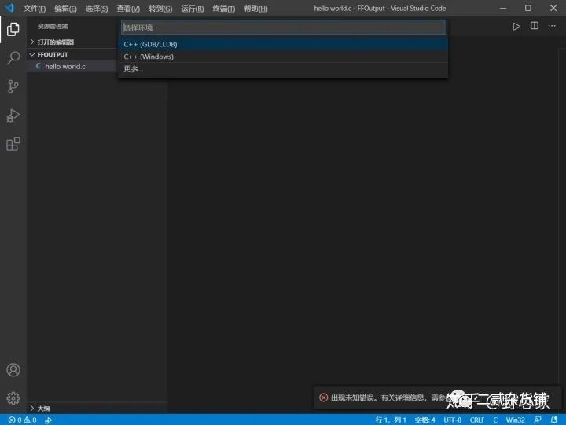Open the Search view icon
Image resolution: width=566 pixels, height=425 pixels.
coord(13,57)
